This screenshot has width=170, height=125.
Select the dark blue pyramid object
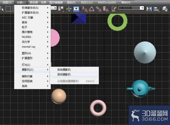(79, 19)
